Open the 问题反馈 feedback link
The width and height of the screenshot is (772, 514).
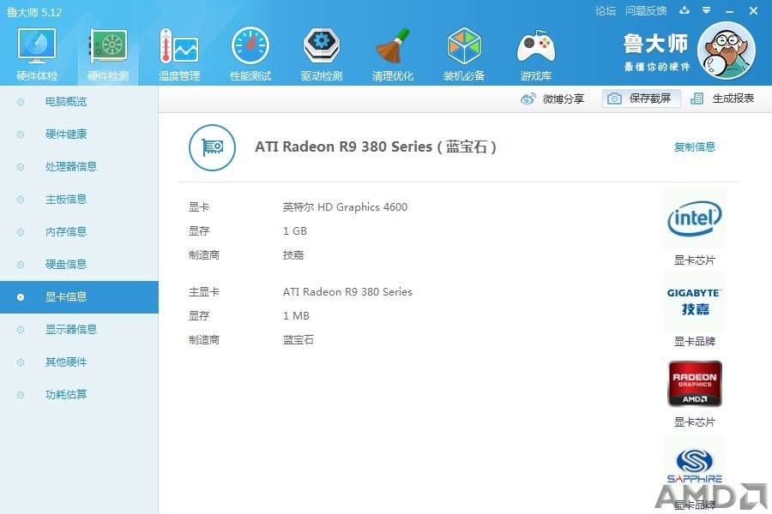point(645,11)
